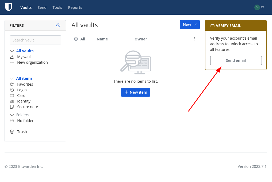Open the filters help question icon

coord(58,25)
